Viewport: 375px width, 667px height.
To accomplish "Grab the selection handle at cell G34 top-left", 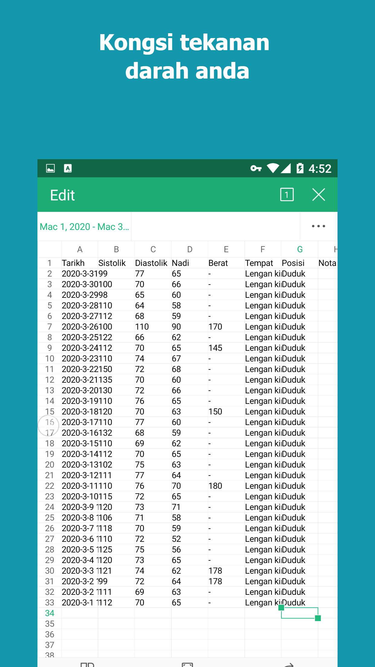I will tap(281, 607).
